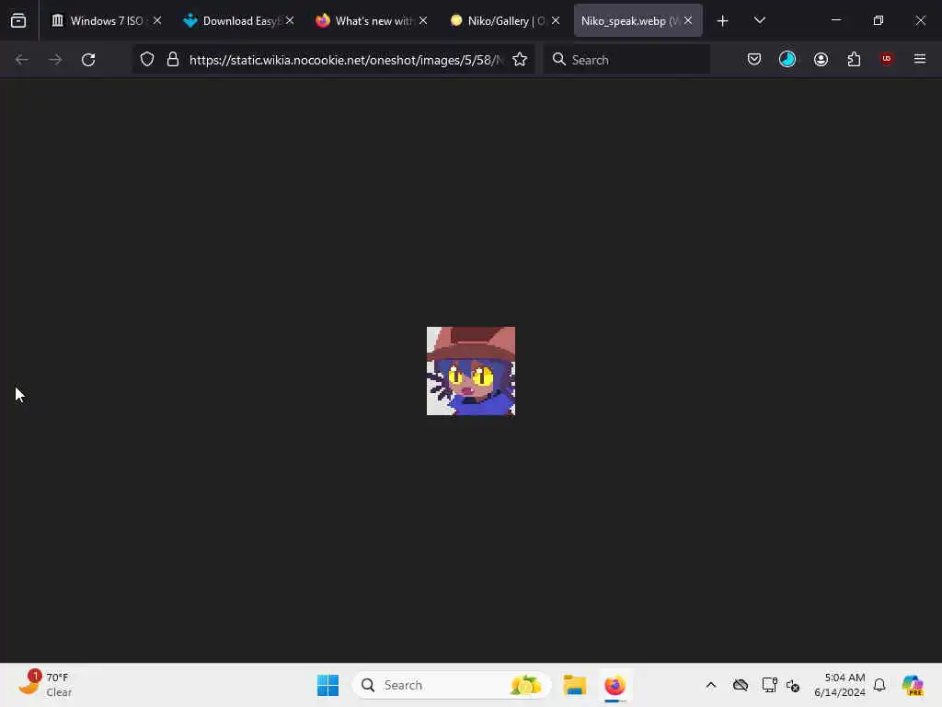Open File Explorer from the taskbar
Viewport: 942px width, 707px height.
tap(574, 685)
